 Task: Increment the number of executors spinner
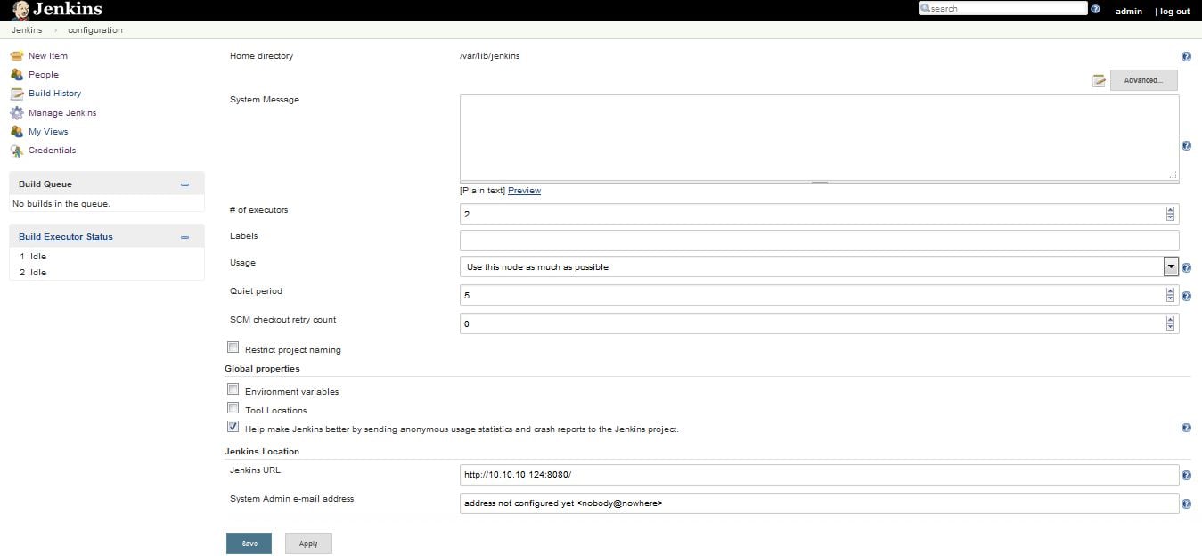point(1170,209)
